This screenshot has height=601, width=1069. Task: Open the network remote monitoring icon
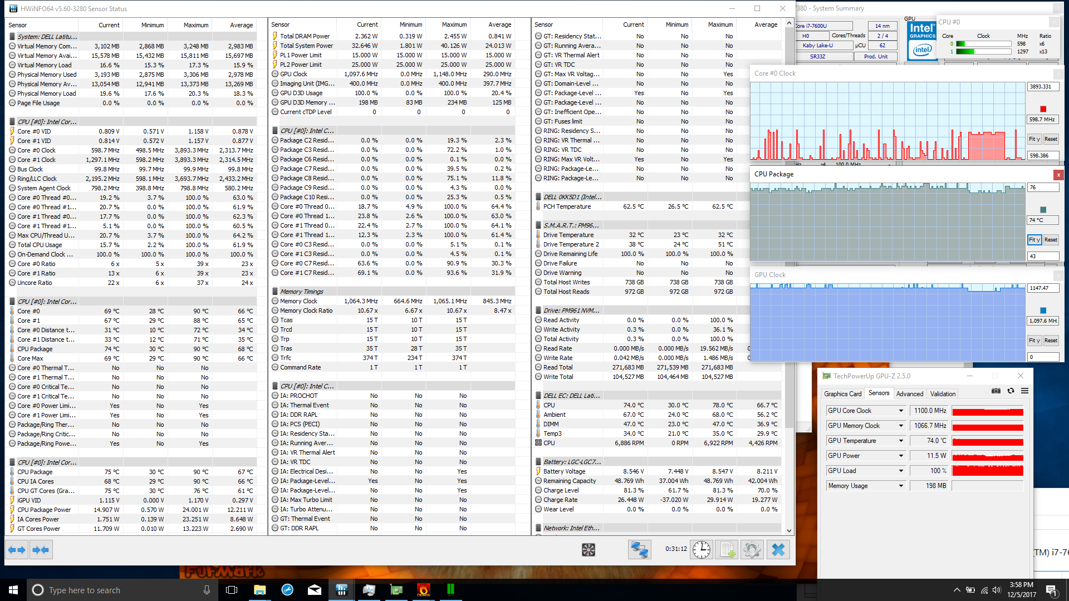click(639, 550)
